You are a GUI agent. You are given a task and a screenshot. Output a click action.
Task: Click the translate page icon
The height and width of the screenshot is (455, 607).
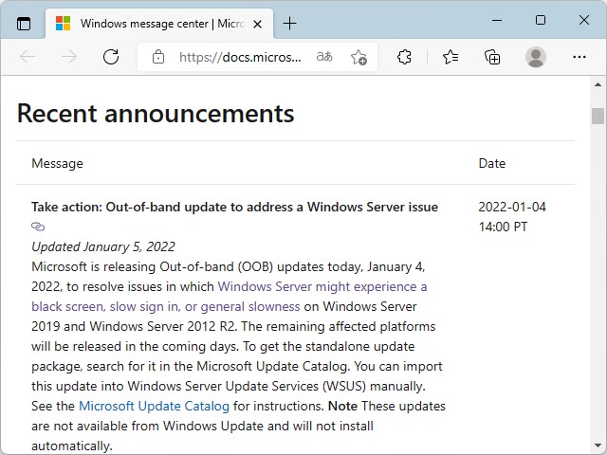tap(324, 57)
